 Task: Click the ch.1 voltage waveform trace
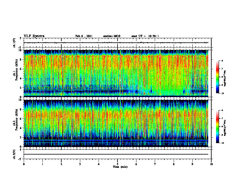click(x=116, y=43)
